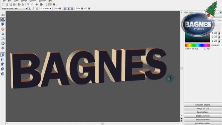Open small arrow beside display icon
The image size is (222, 125).
(57, 5)
